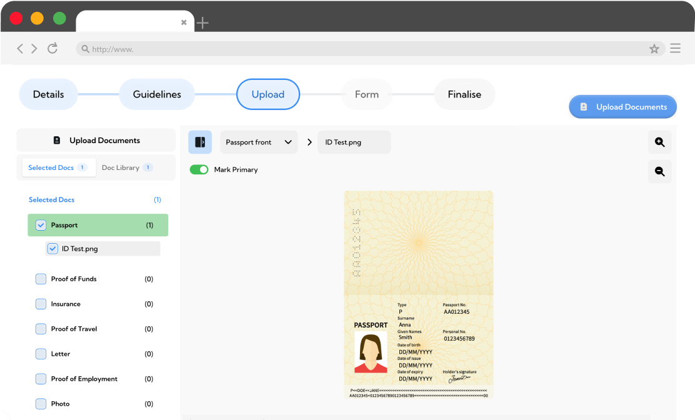Open a new browser tab
This screenshot has height=420, width=695.
click(202, 23)
